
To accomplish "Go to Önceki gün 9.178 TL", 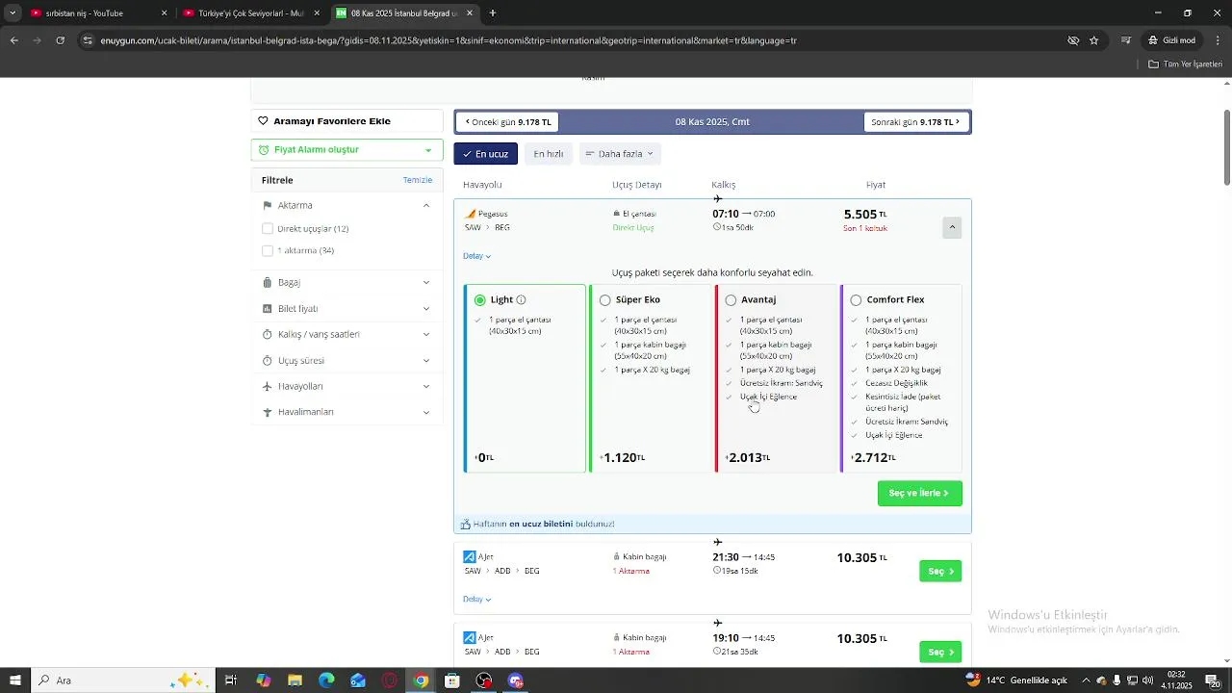I will pos(507,122).
